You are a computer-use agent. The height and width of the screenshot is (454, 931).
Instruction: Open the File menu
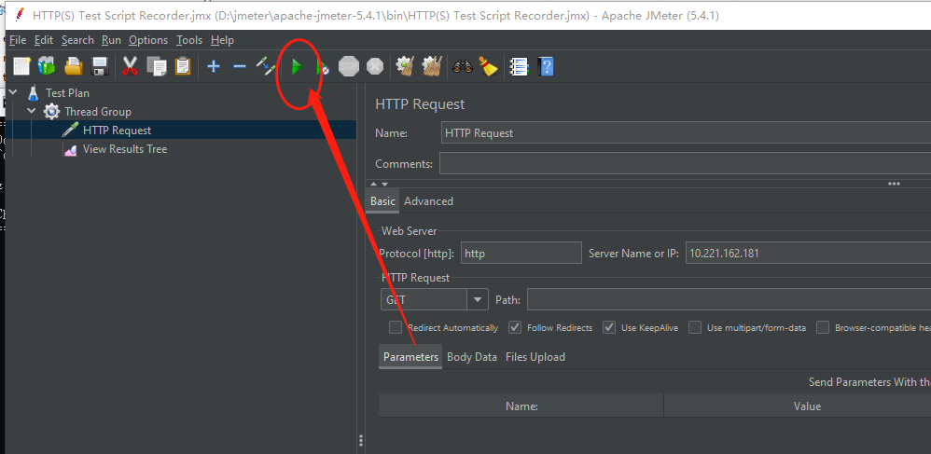tap(18, 40)
